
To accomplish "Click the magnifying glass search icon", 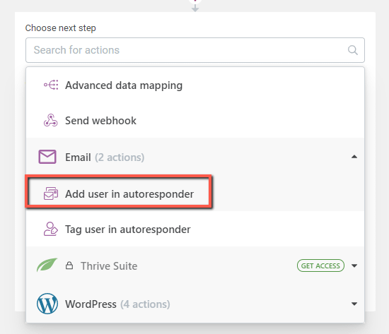I will [352, 50].
